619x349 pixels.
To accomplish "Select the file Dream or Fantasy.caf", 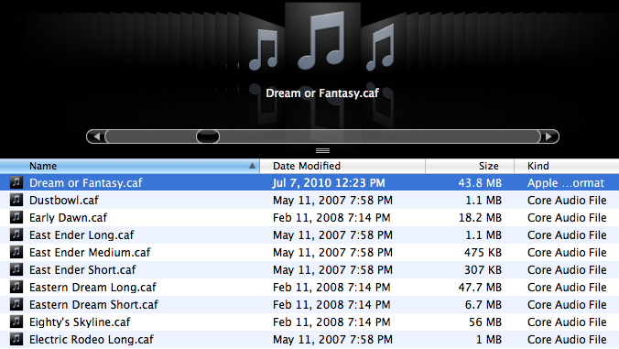I will [x=86, y=183].
